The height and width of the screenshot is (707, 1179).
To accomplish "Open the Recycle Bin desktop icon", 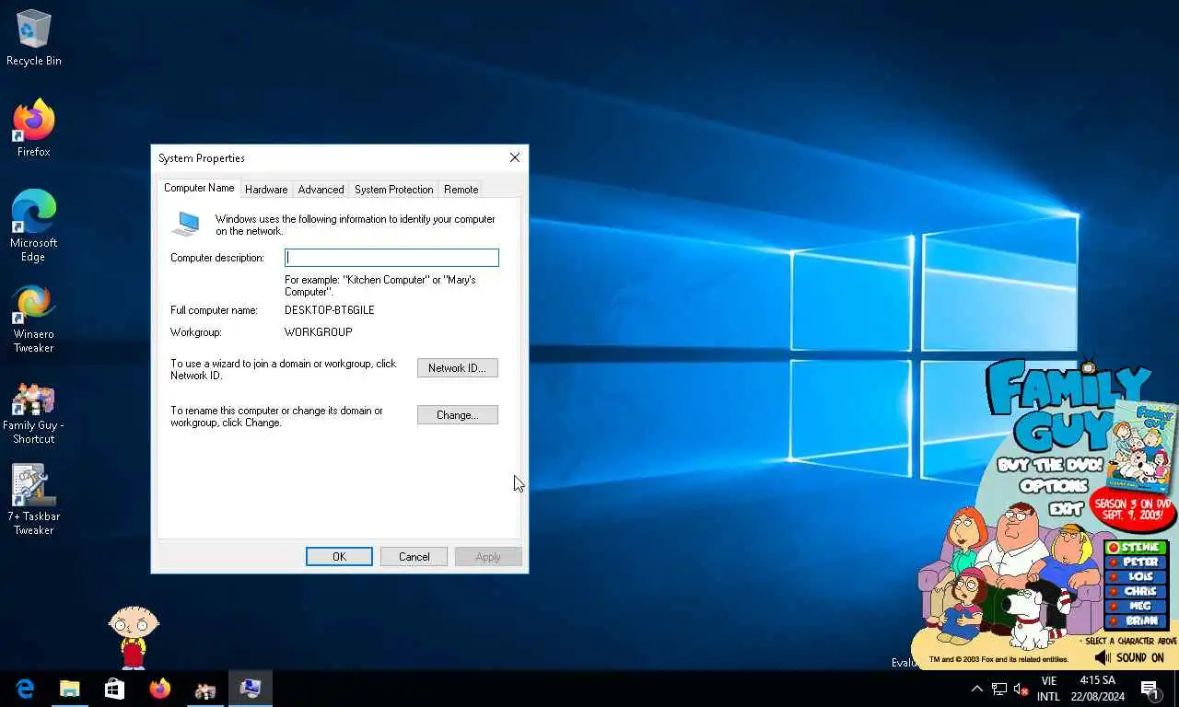I will pyautogui.click(x=34, y=39).
